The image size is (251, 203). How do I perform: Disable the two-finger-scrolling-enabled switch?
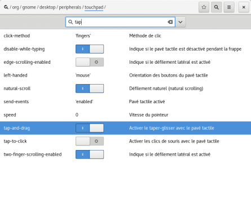(x=90, y=155)
